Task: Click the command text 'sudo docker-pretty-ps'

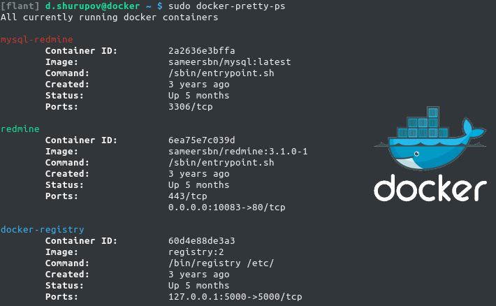Action: 227,6
